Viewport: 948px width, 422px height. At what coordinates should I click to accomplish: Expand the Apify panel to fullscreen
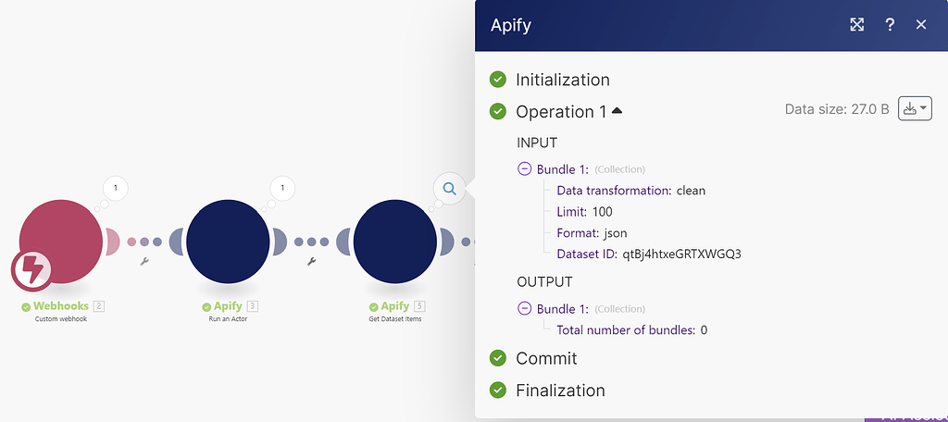click(x=857, y=25)
